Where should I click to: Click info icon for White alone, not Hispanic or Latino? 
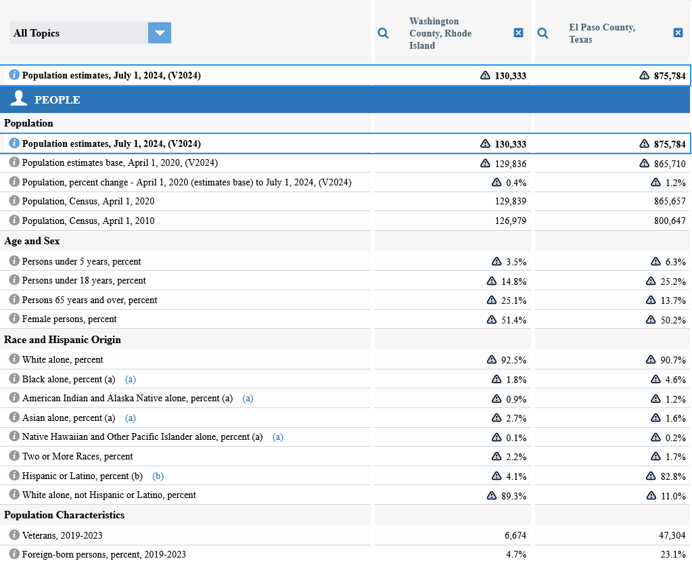point(14,494)
